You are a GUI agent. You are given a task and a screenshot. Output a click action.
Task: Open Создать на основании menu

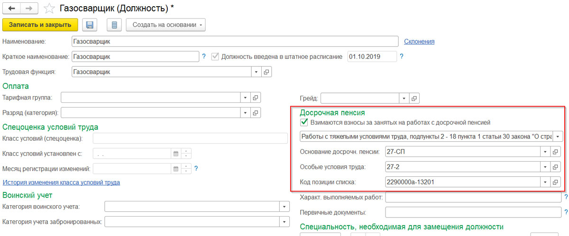coord(165,25)
